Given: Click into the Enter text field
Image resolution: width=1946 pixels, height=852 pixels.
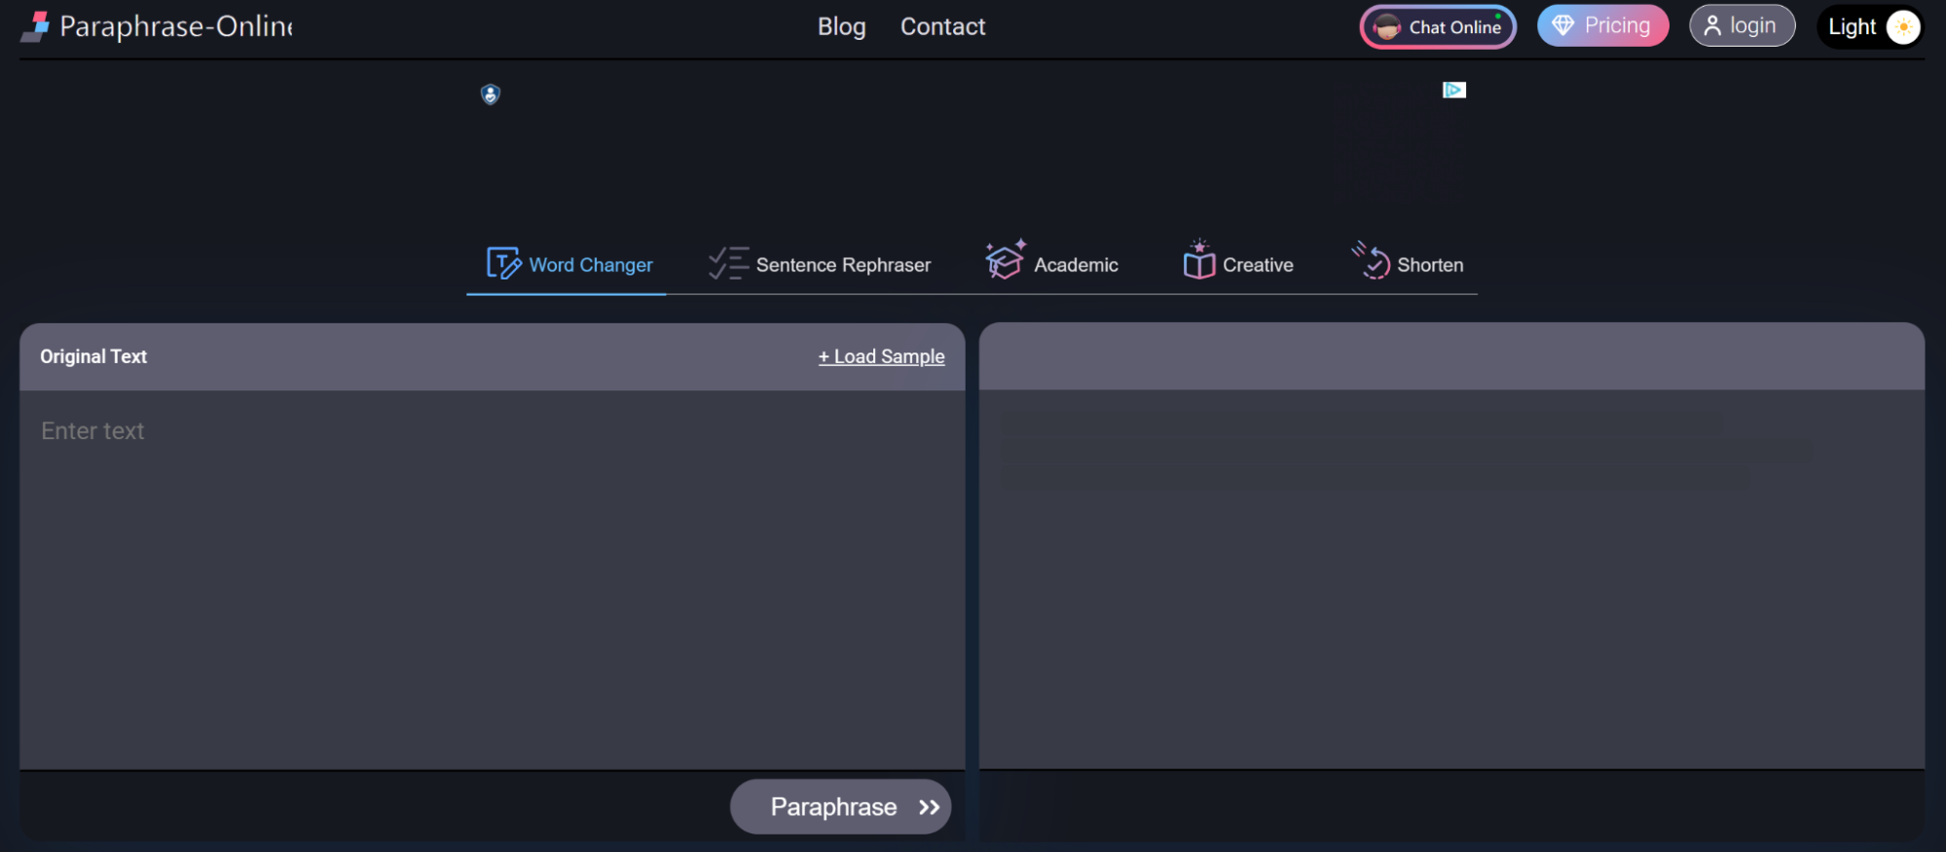Looking at the screenshot, I should click(x=492, y=579).
